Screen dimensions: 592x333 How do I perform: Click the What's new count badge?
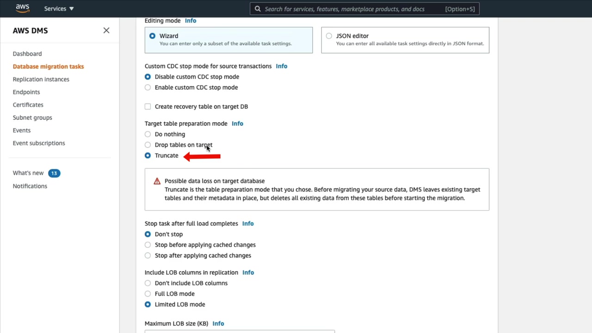pyautogui.click(x=54, y=173)
